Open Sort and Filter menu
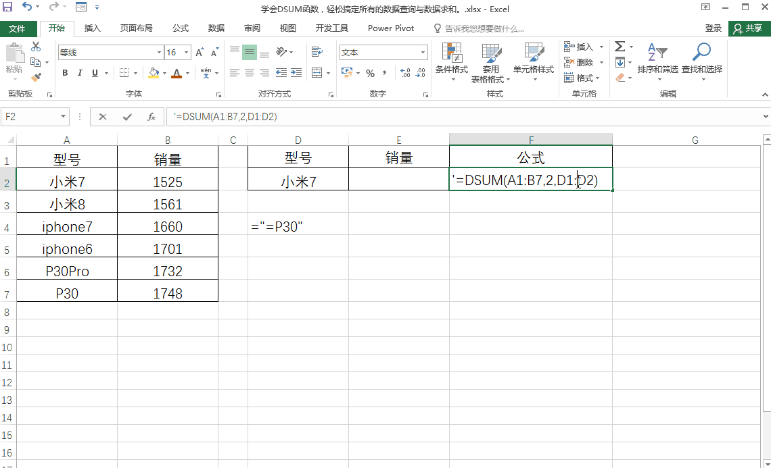 657,61
